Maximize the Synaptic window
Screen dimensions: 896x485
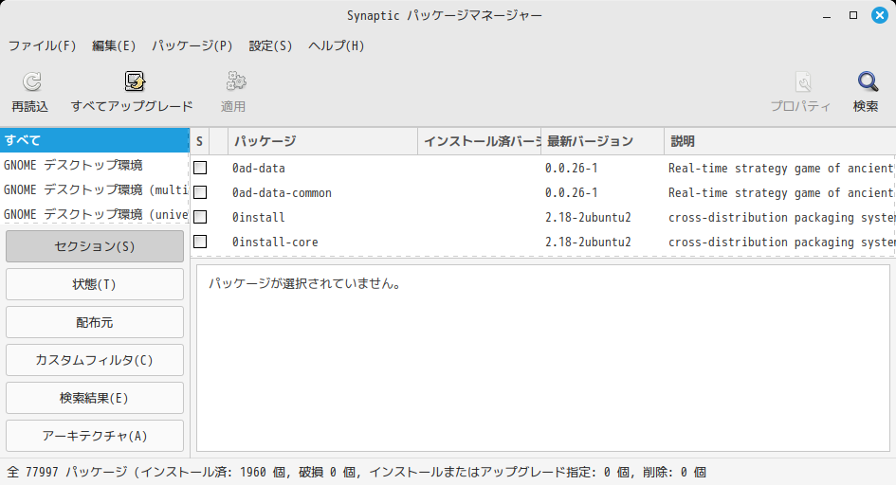[x=853, y=15]
